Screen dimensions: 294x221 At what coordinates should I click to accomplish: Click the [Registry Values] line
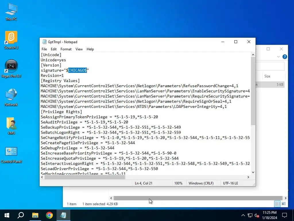[x=60, y=81]
